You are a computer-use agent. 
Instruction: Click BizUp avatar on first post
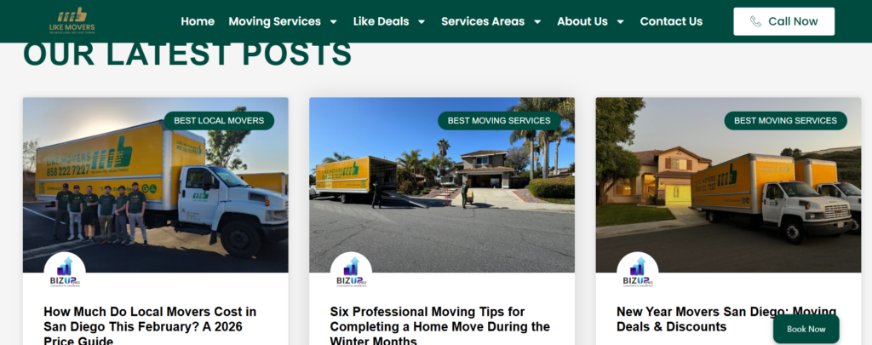click(x=65, y=272)
